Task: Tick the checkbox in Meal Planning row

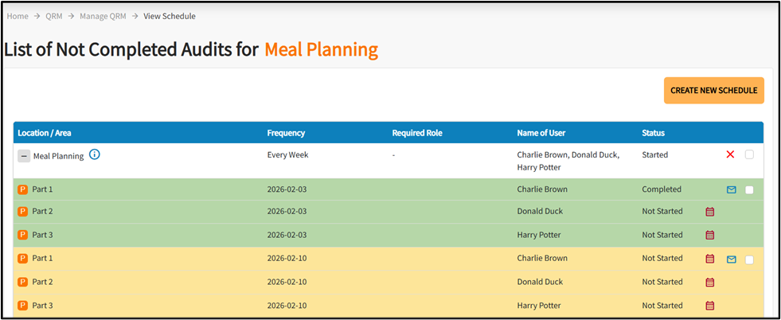Action: (749, 154)
